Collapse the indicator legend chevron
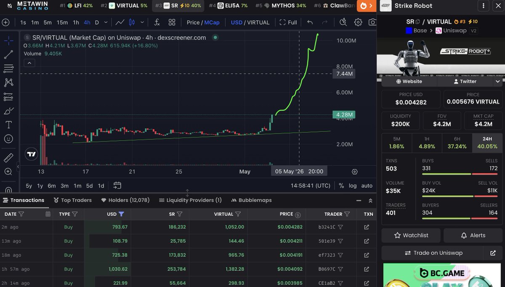 pyautogui.click(x=29, y=63)
